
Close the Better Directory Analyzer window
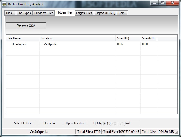(172, 3)
